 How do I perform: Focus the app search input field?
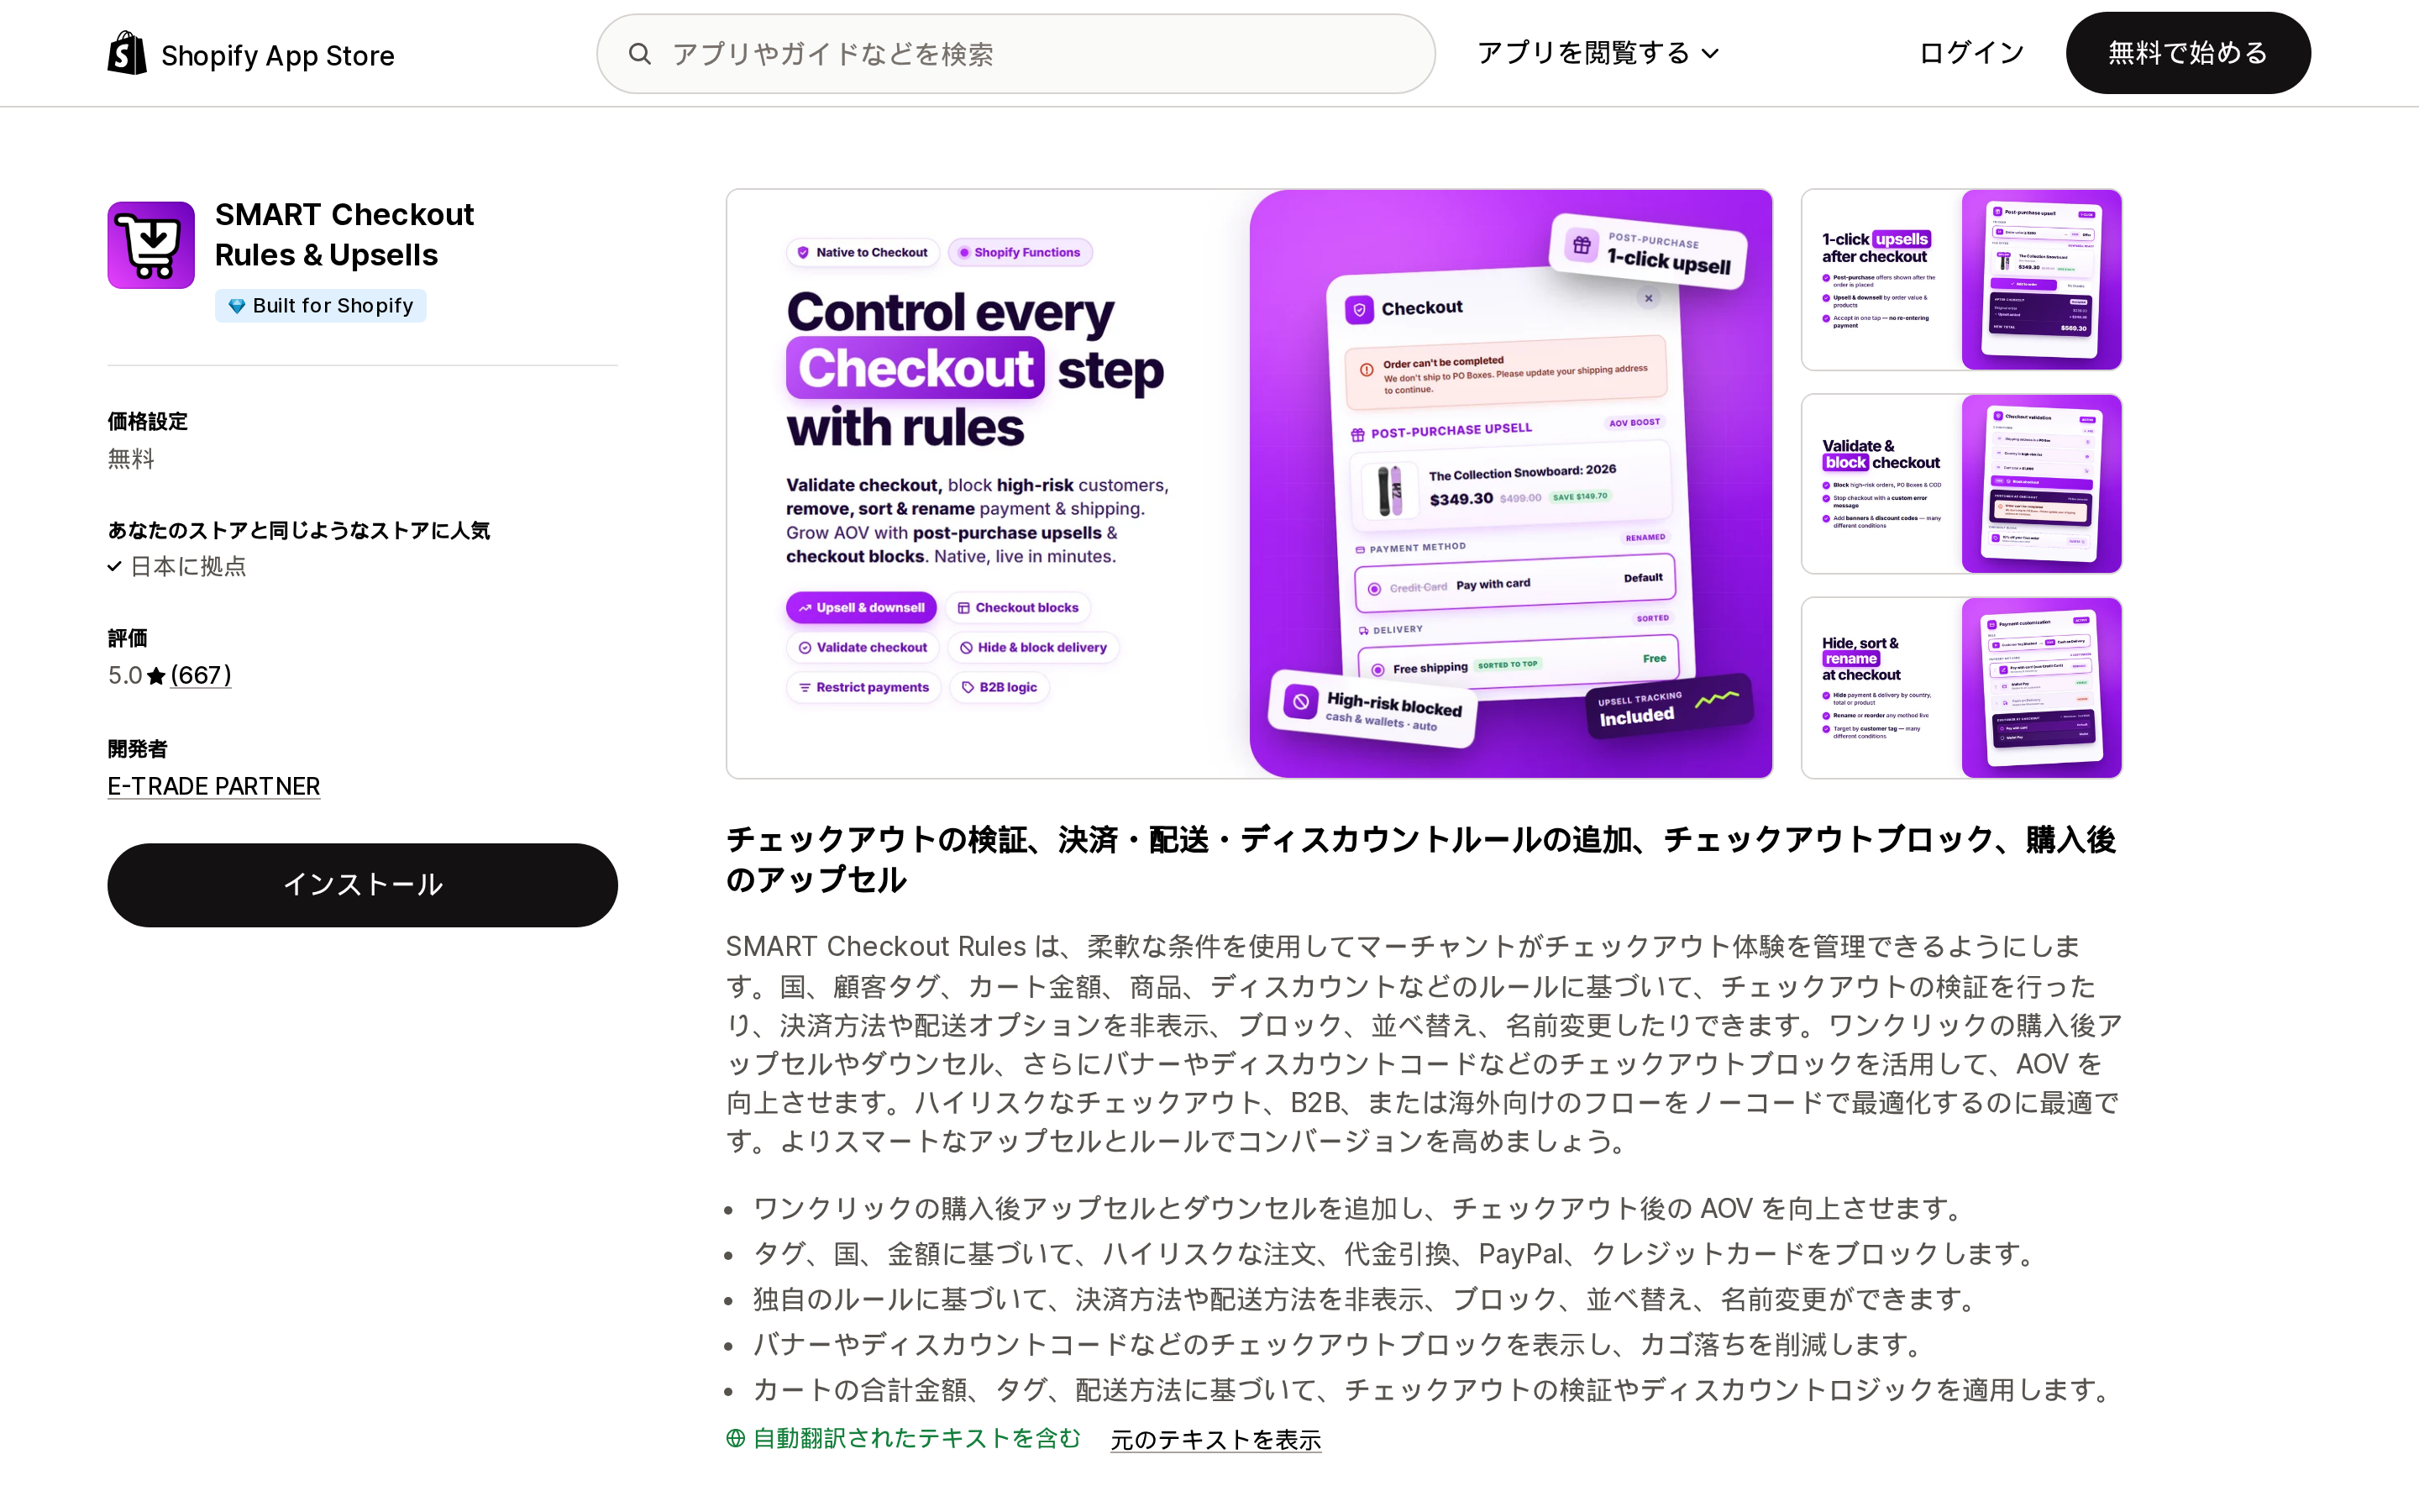tap(1015, 54)
